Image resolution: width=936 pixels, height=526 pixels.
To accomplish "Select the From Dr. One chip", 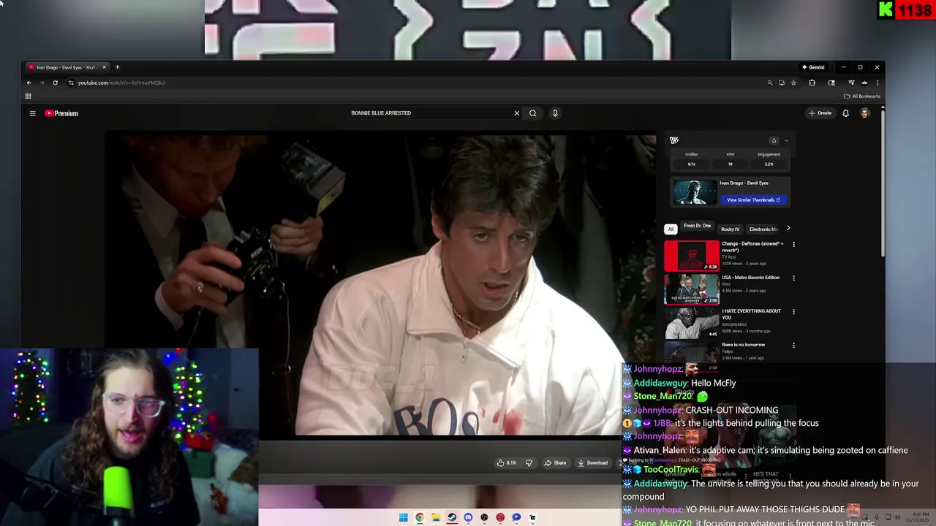I will (x=697, y=227).
